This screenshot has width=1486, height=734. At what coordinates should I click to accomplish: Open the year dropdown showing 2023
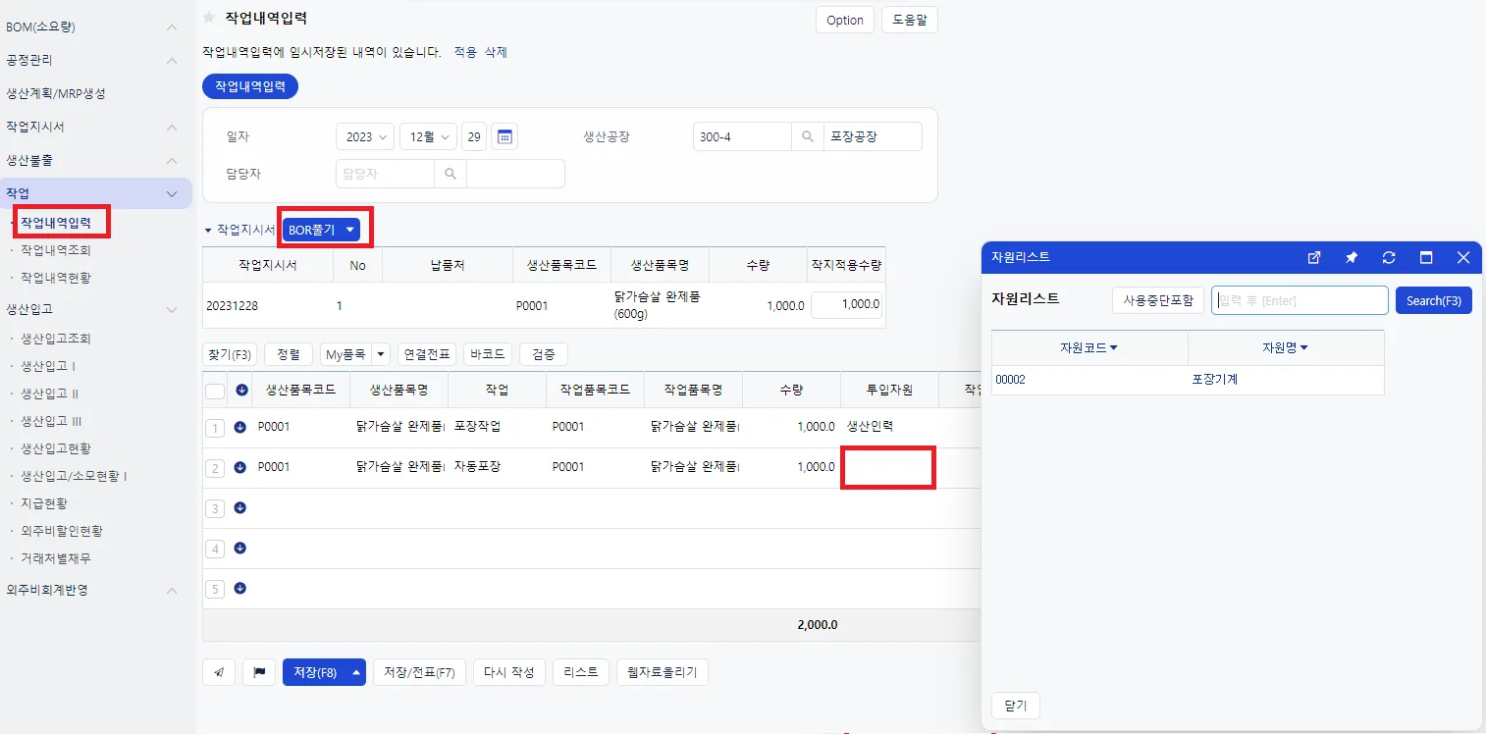coord(365,136)
